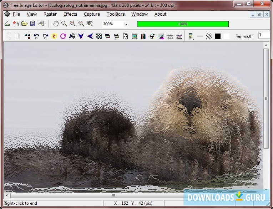Click the checkerboard pattern icon
This screenshot has width=273, height=209.
(99, 36)
